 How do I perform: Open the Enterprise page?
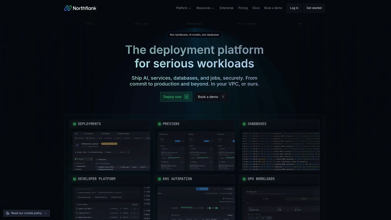[226, 8]
